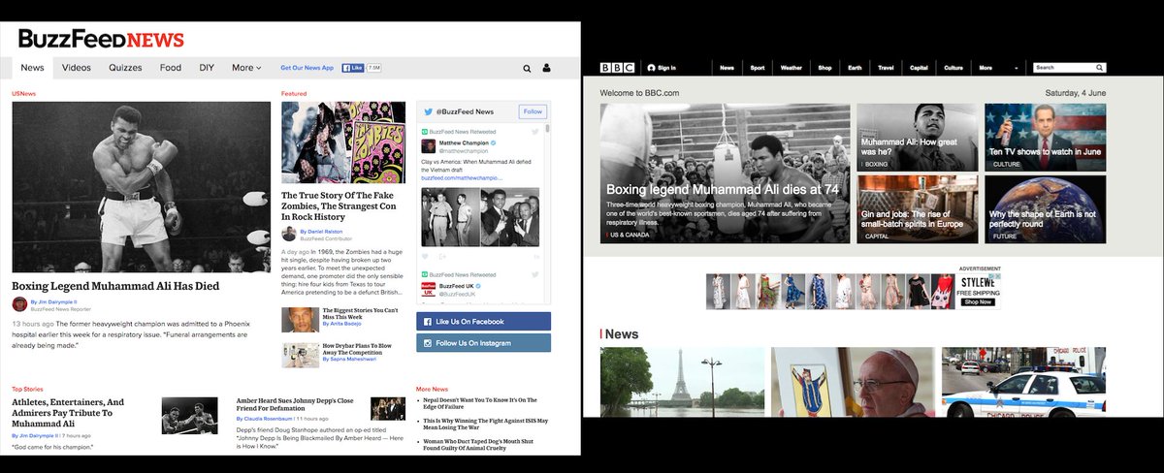Open the BuzzFeed Quizzes tab
1164x473 pixels.
tap(125, 68)
